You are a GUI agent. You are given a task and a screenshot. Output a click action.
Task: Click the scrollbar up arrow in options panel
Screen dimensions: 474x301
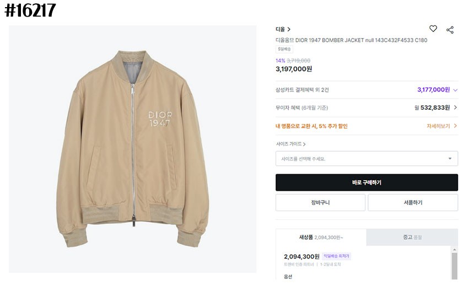click(454, 249)
